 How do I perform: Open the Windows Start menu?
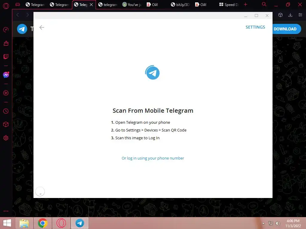coord(7,223)
